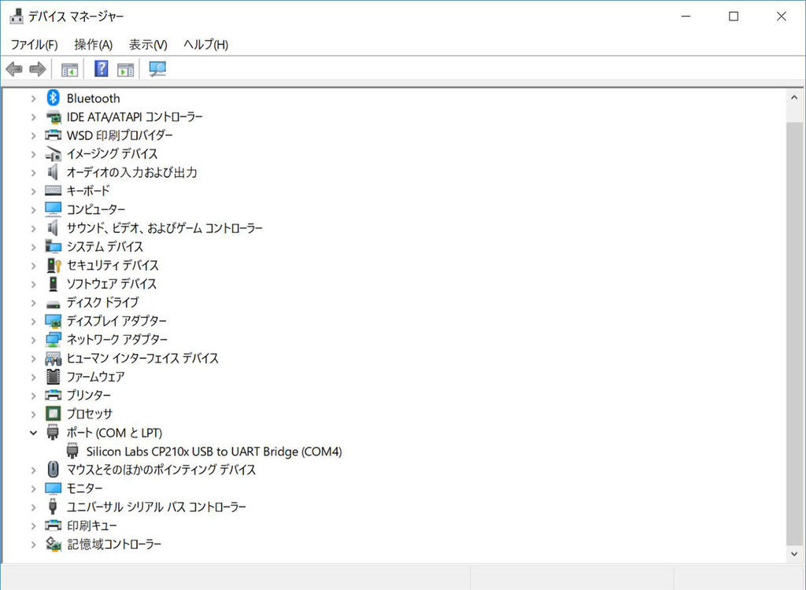Select the イメージング デバイス label

coord(112,153)
